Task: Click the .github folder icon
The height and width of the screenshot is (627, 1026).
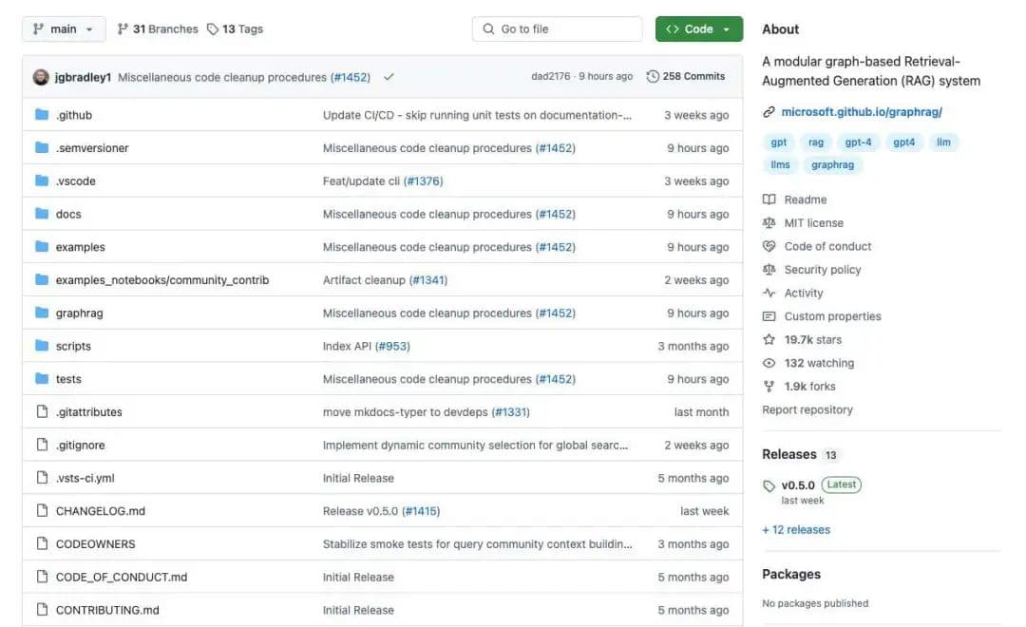Action: point(42,115)
